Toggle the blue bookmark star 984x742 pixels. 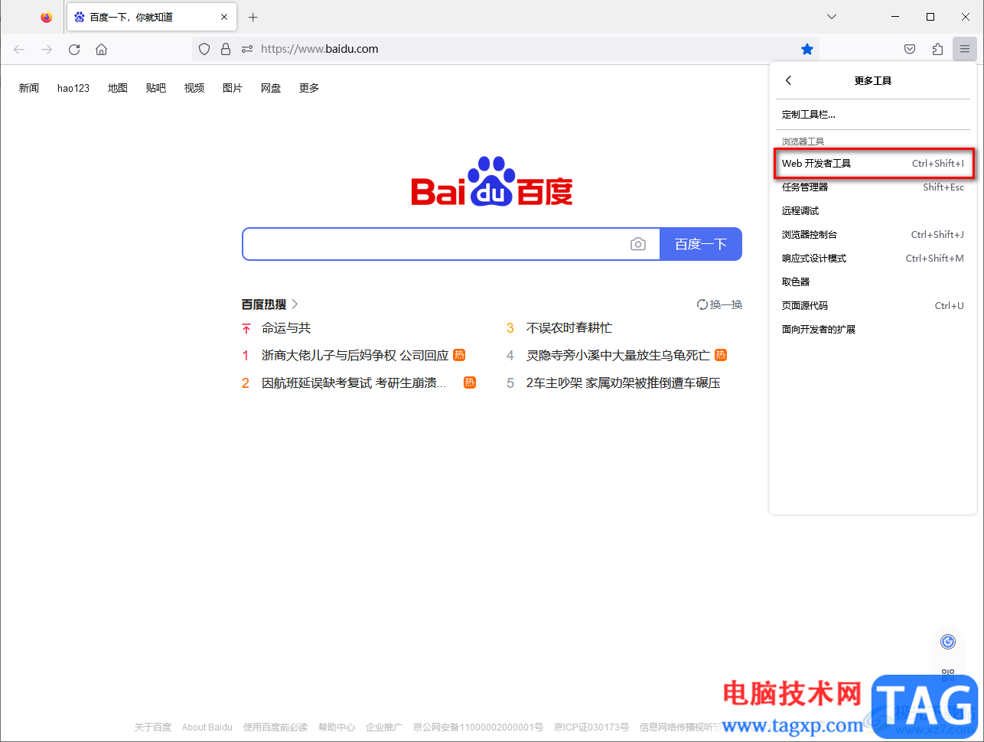807,49
